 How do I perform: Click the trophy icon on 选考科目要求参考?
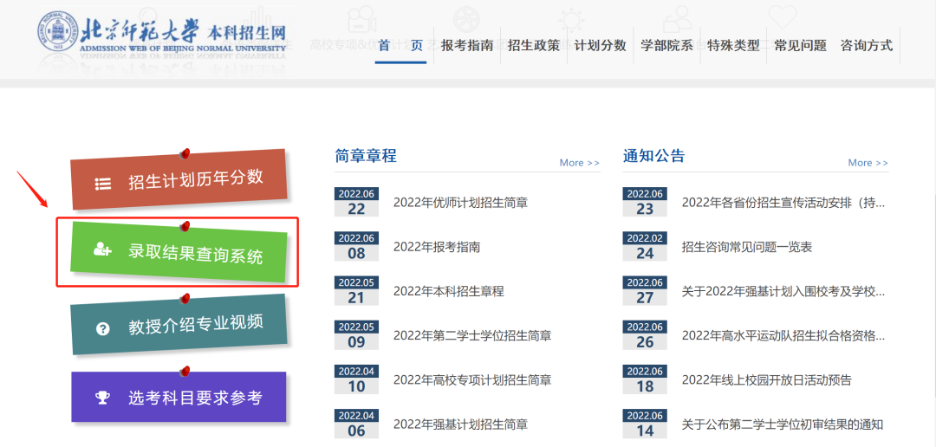point(102,398)
